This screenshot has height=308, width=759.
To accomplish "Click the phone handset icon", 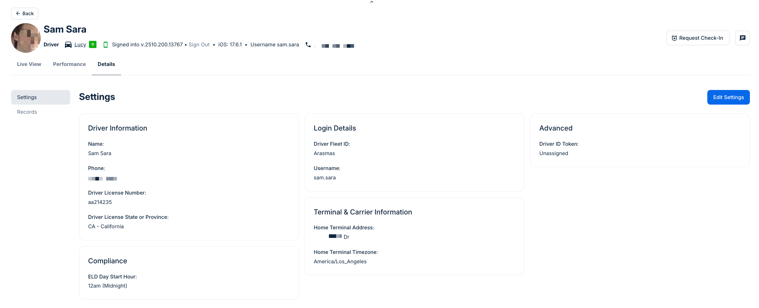I will tap(308, 45).
